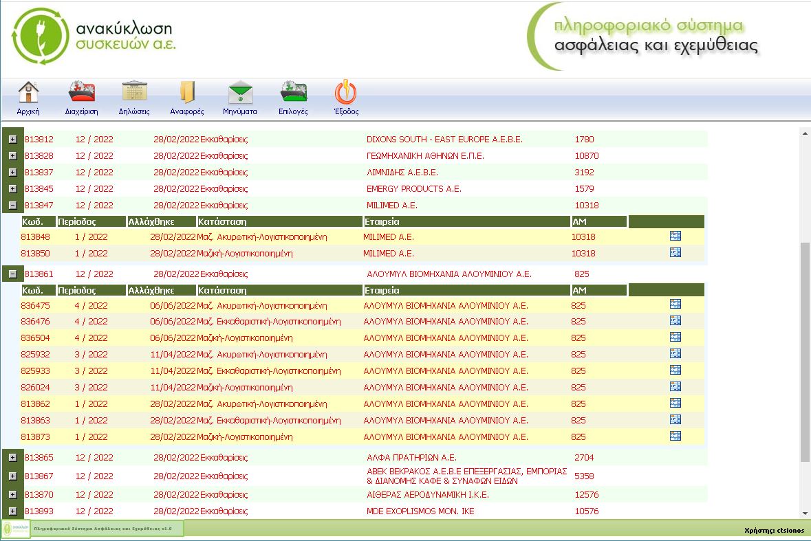Open details icon for record 825933
Image resolution: width=811 pixels, height=541 pixels.
pyautogui.click(x=675, y=371)
